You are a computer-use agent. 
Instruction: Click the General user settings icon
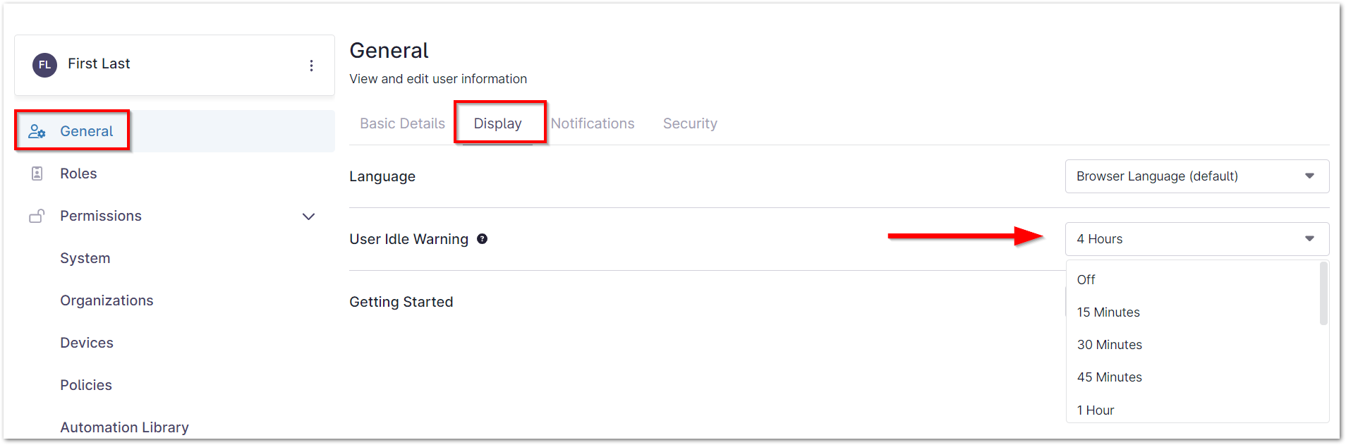(x=37, y=132)
